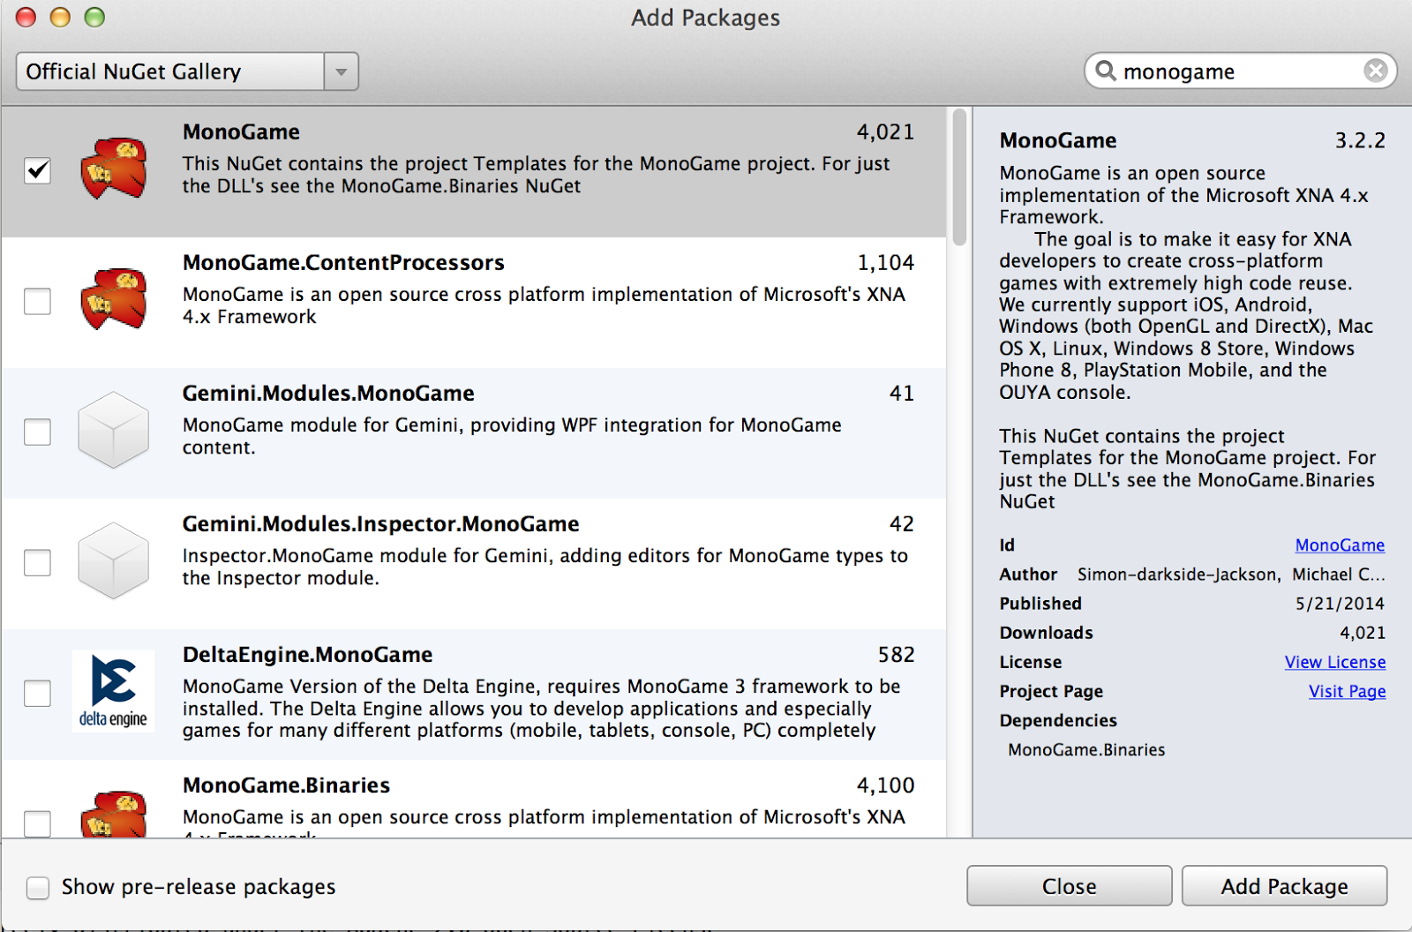Viewport: 1412px width, 932px height.
Task: Click the magnifying glass search icon
Action: click(1105, 71)
